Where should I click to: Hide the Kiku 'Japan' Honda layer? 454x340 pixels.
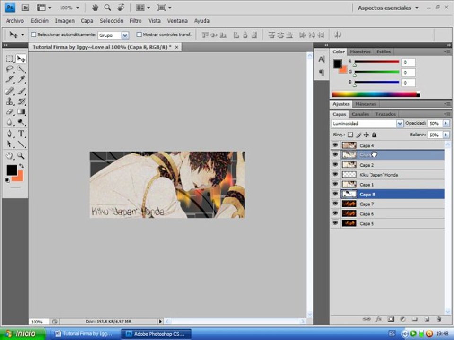335,174
